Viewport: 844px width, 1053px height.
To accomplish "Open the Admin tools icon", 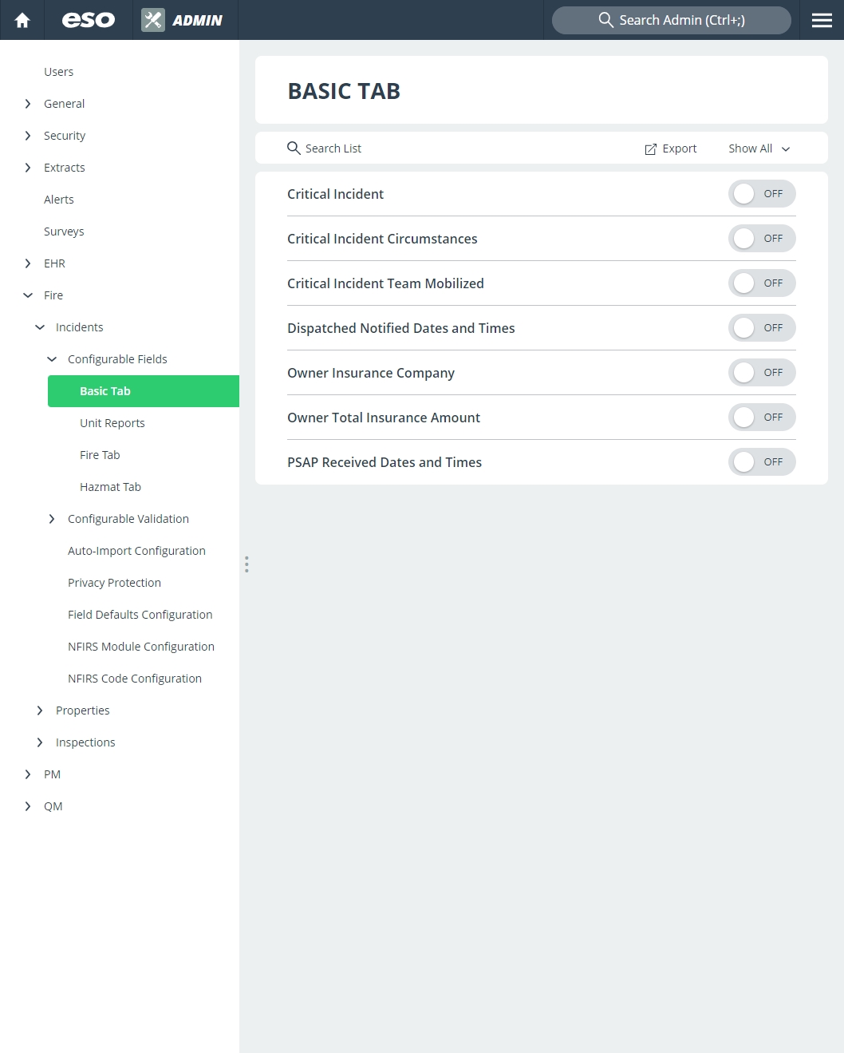I will (153, 20).
